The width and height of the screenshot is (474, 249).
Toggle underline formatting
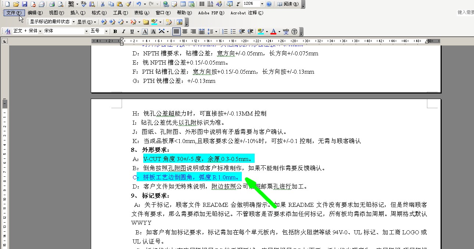click(132, 32)
